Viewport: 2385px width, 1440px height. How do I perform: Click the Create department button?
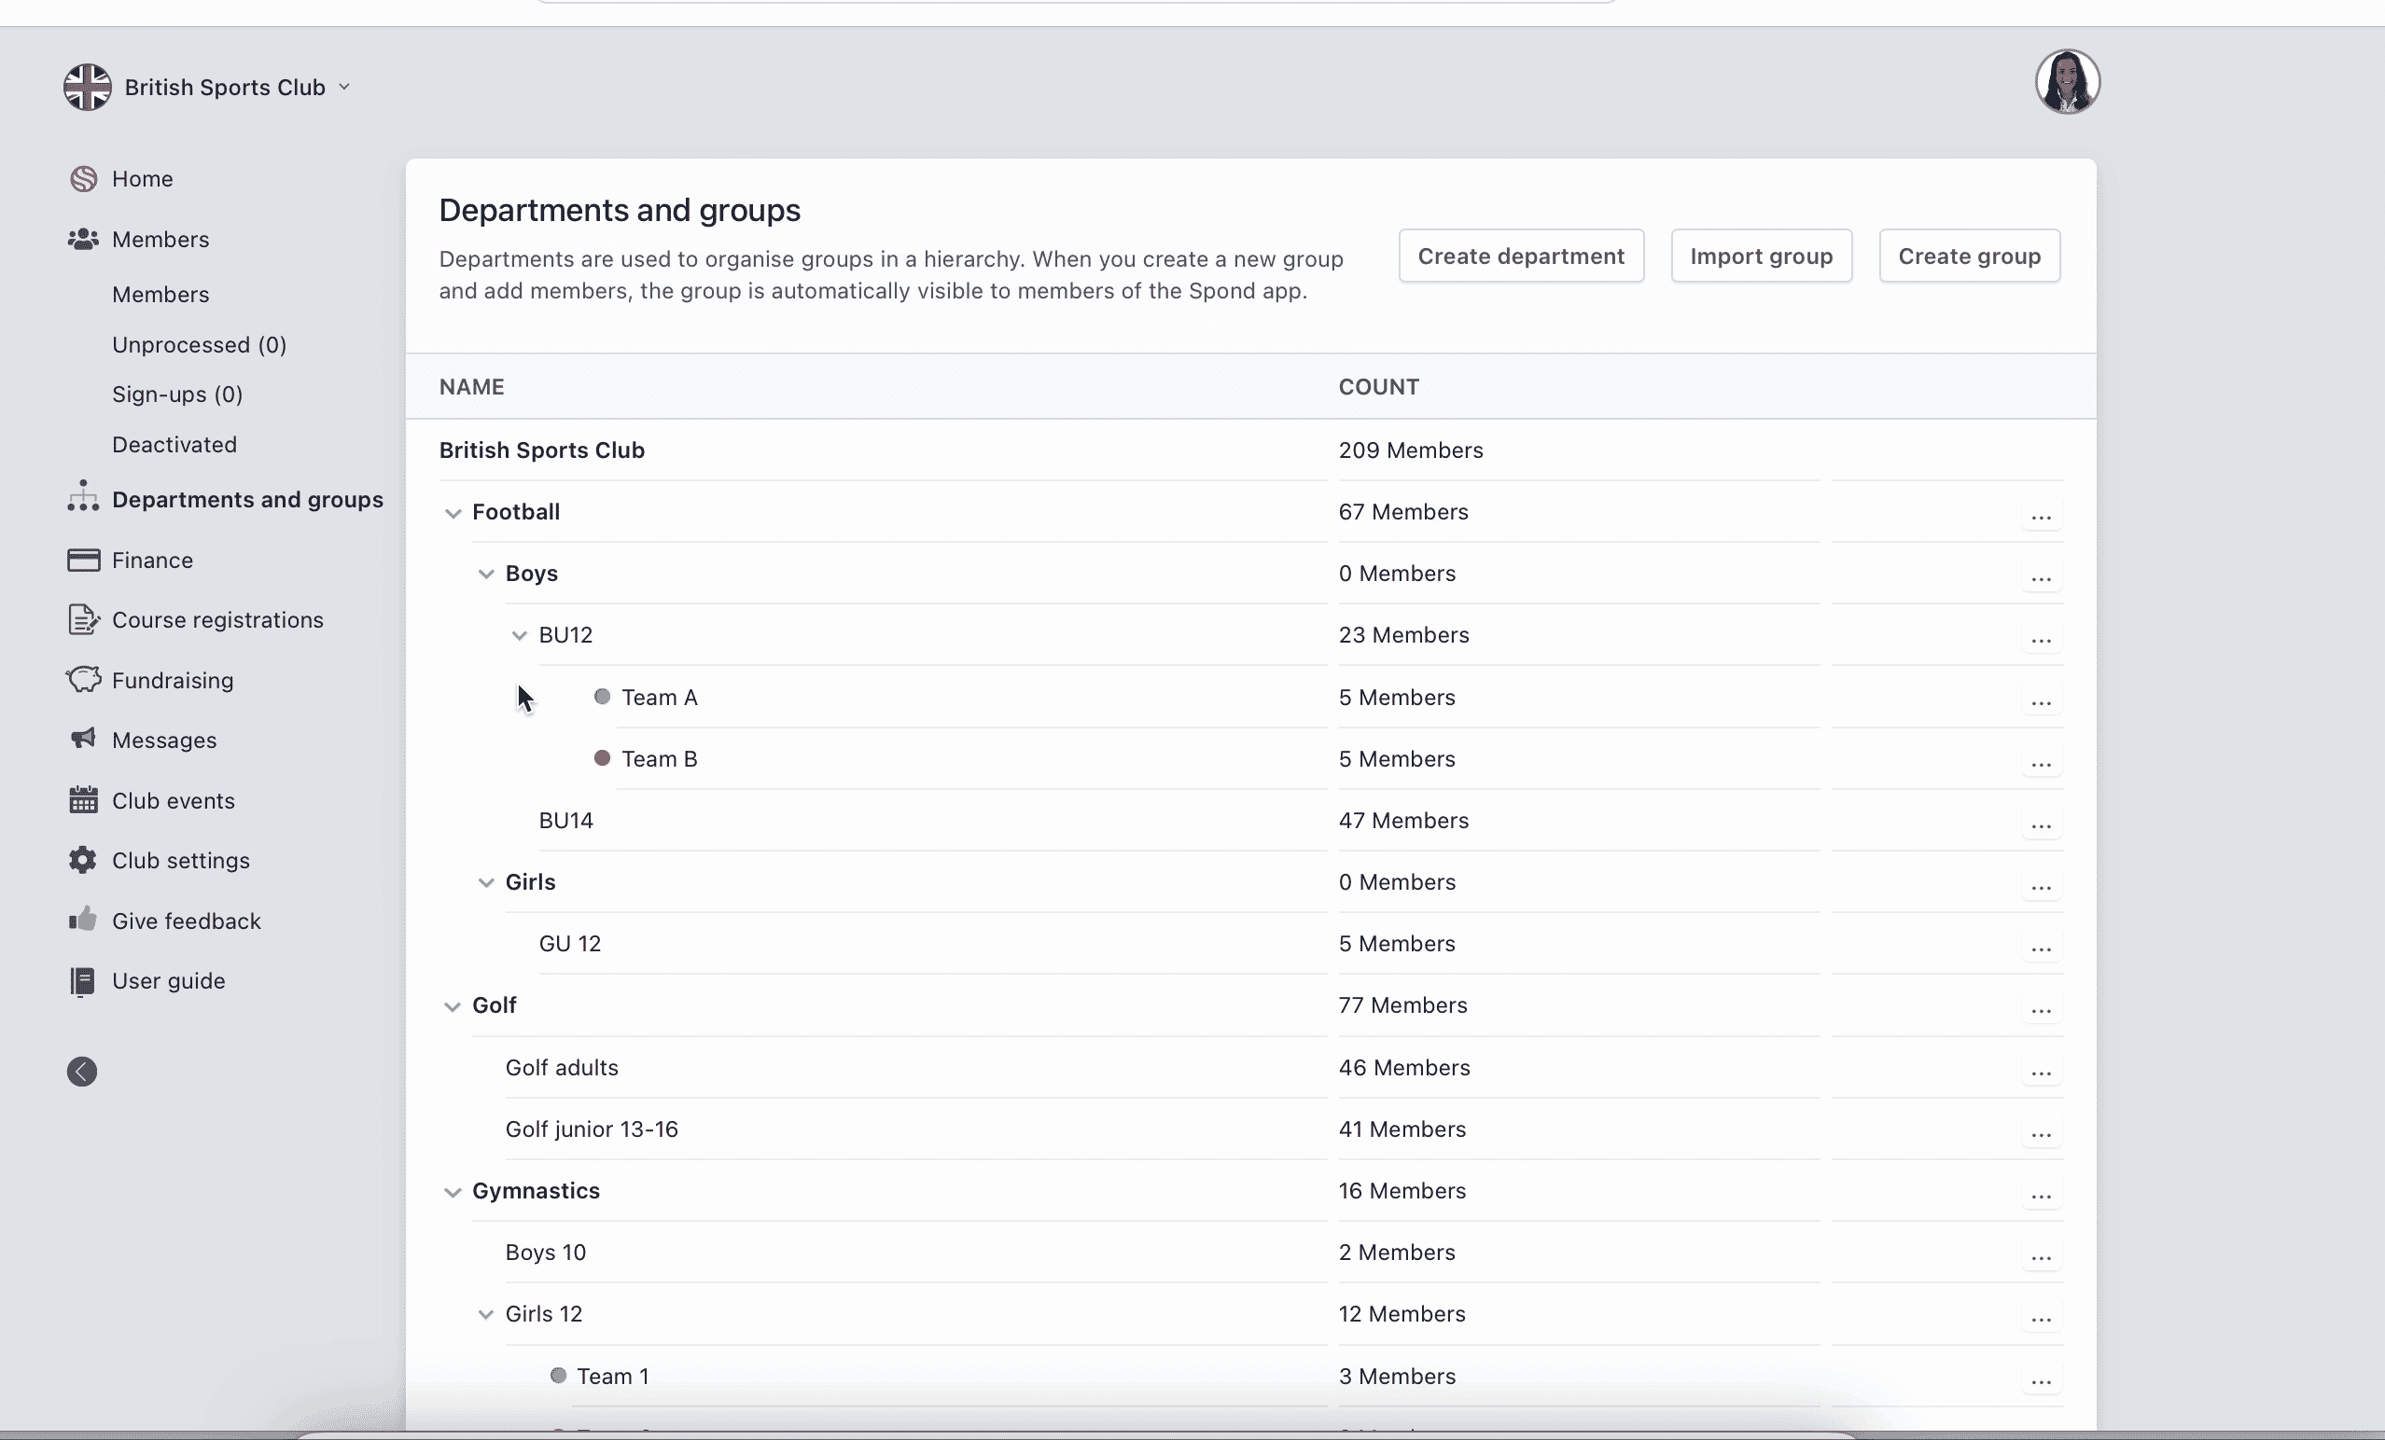[1522, 256]
